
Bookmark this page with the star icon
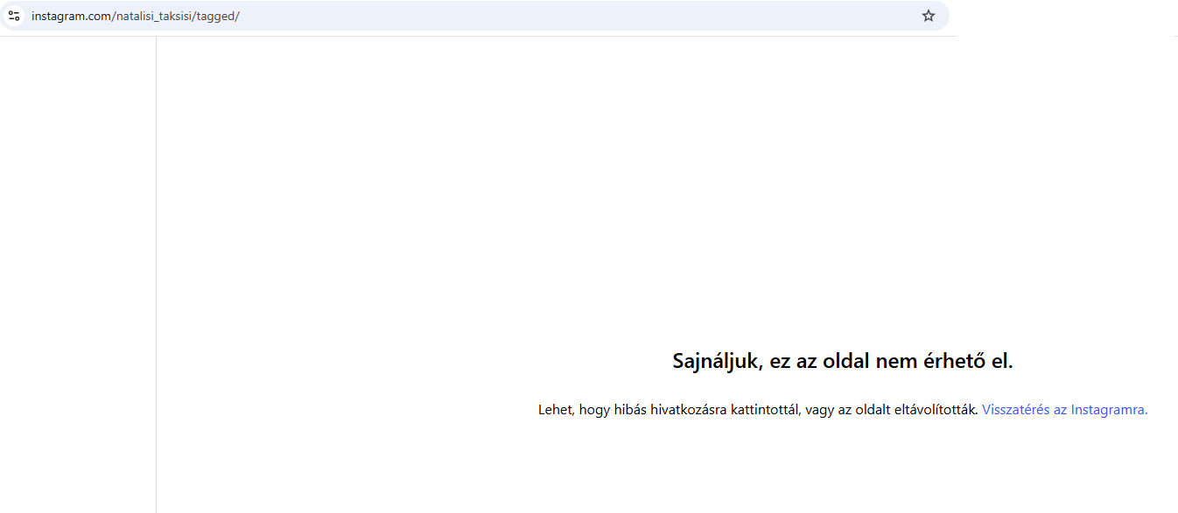coord(929,16)
